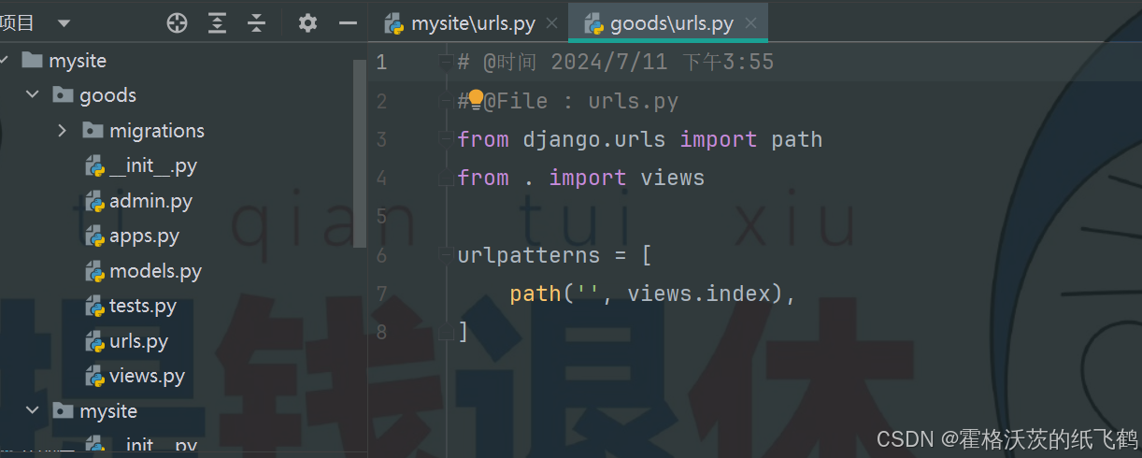The image size is (1142, 458).
Task: Collapse the top mysite root folder
Action: coord(5,61)
